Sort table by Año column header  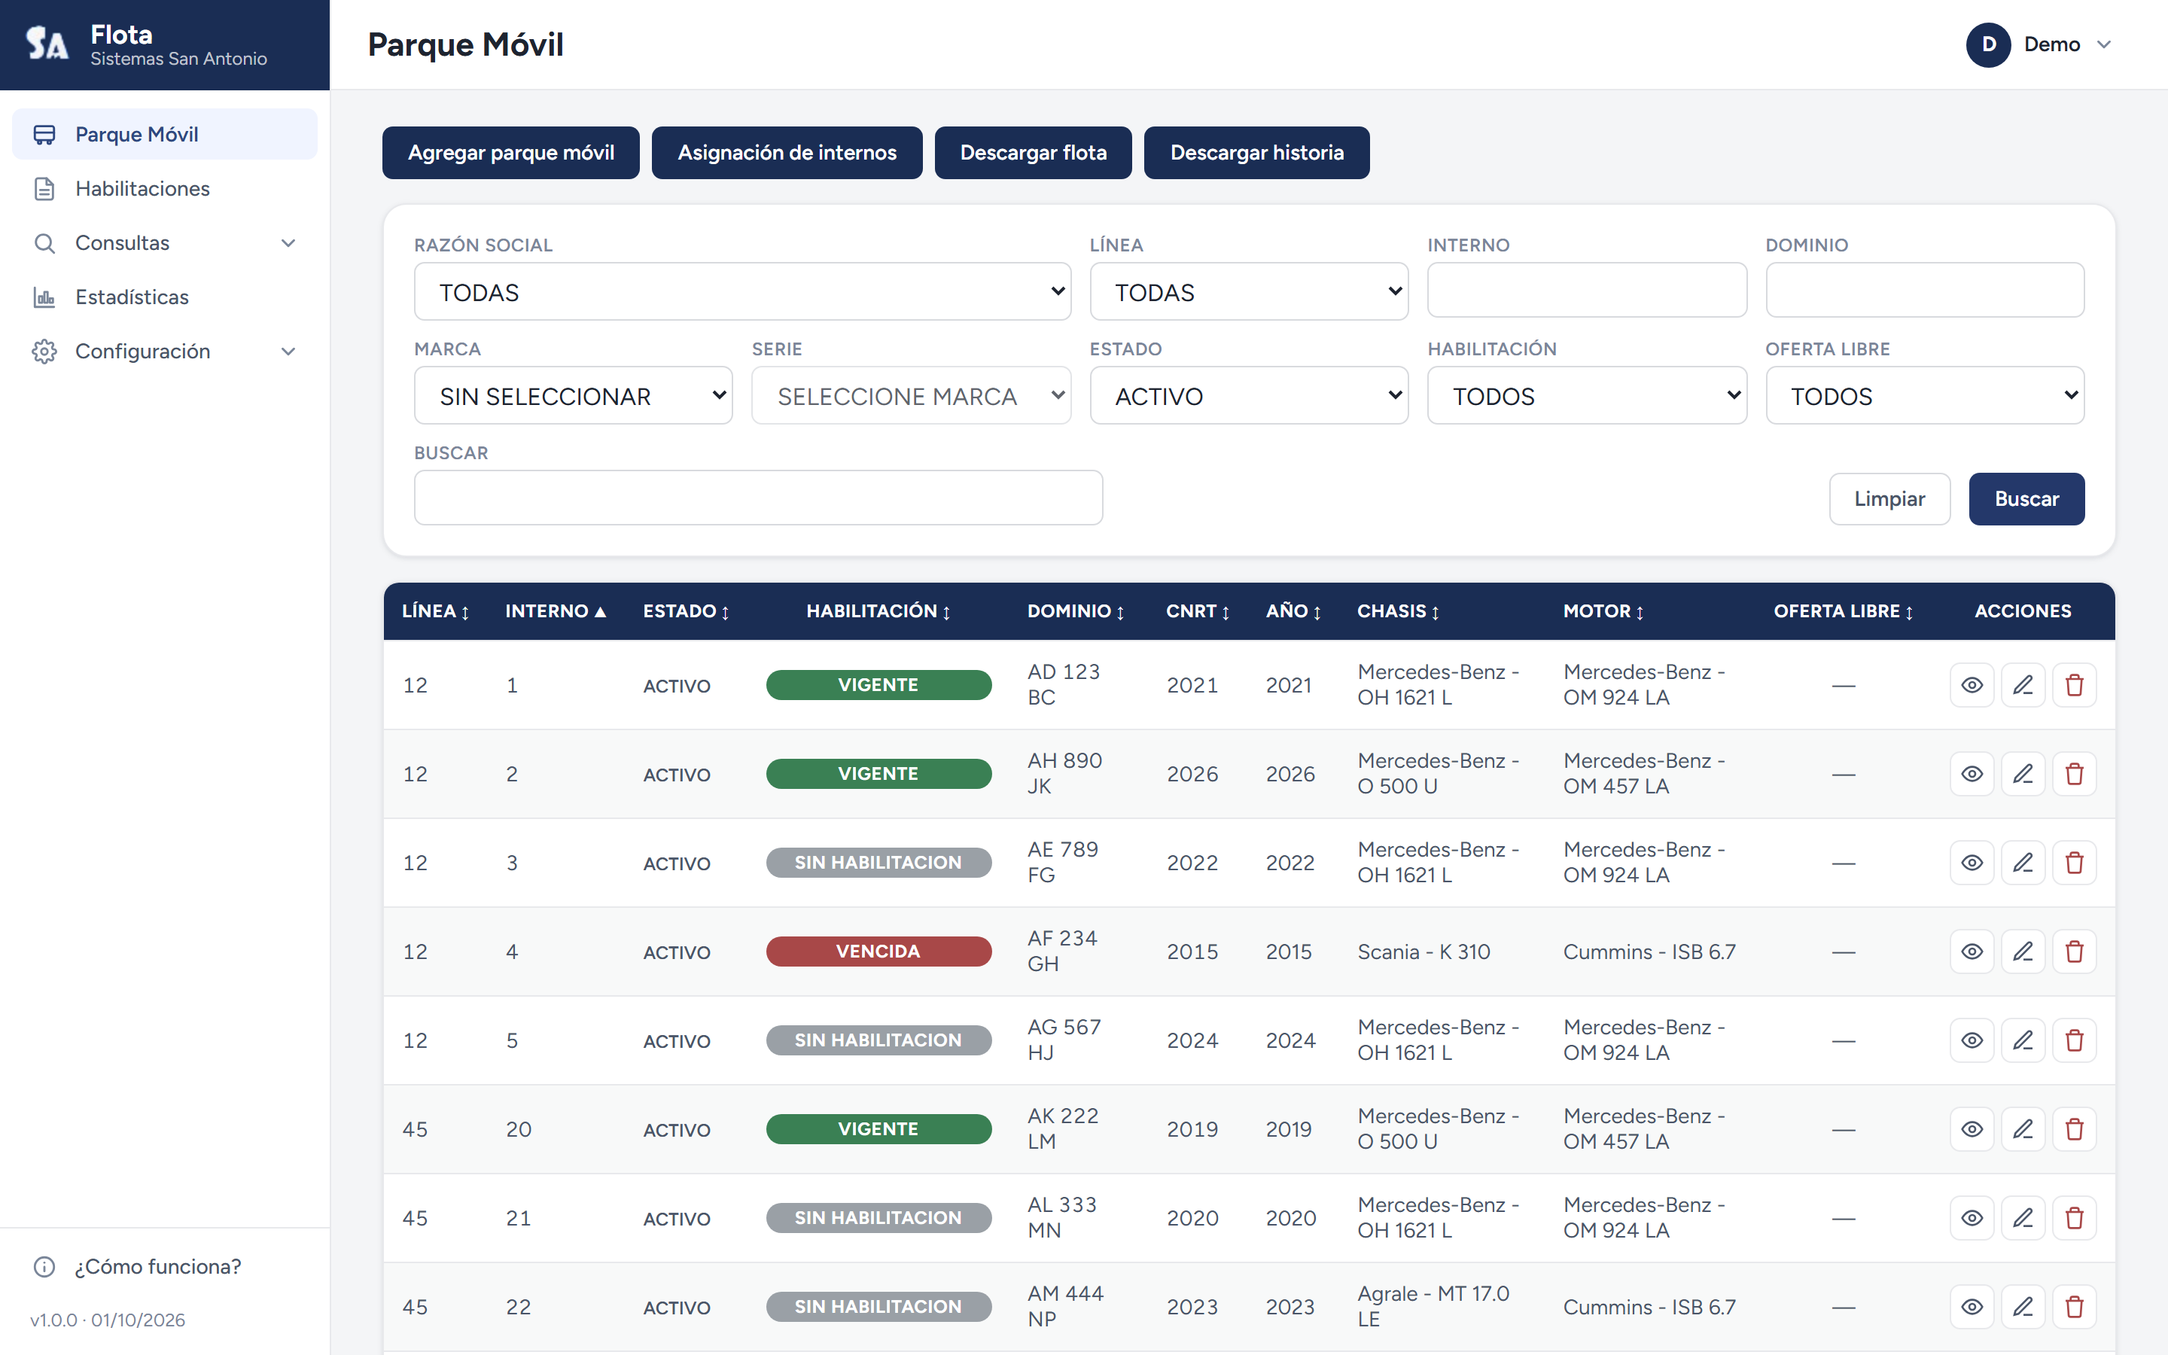tap(1293, 611)
